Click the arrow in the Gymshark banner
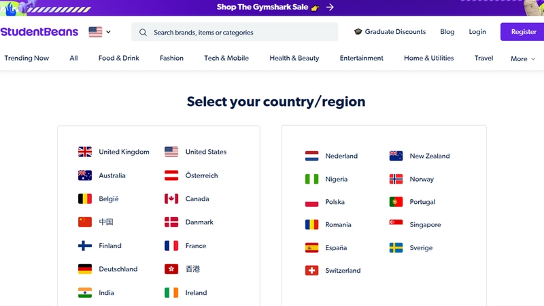Image resolution: width=544 pixels, height=306 pixels. pos(330,7)
